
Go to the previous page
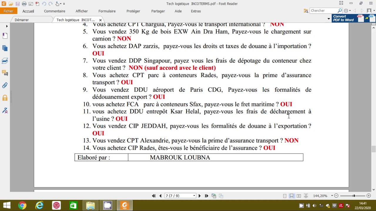click(x=160, y=196)
